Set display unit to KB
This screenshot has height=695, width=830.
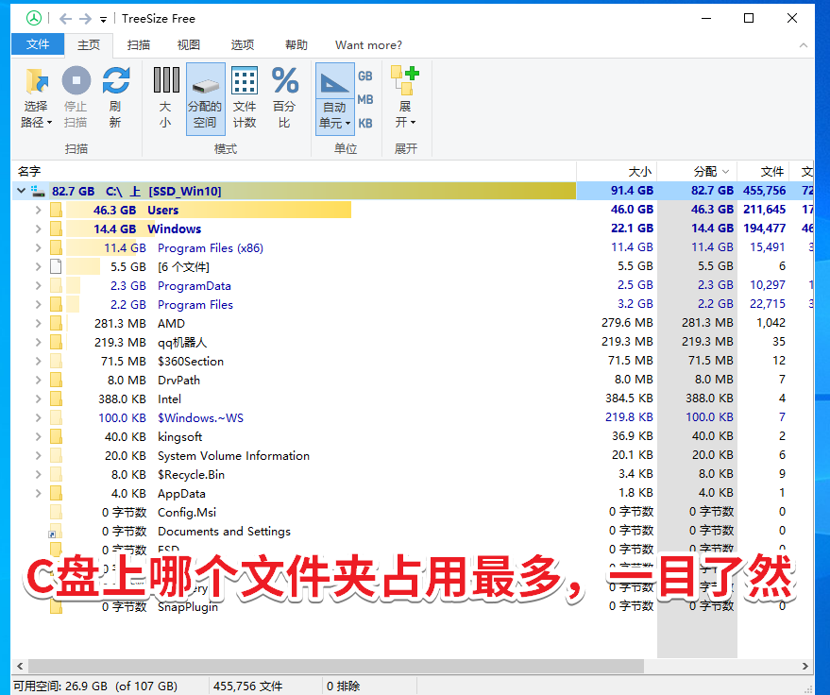point(365,124)
